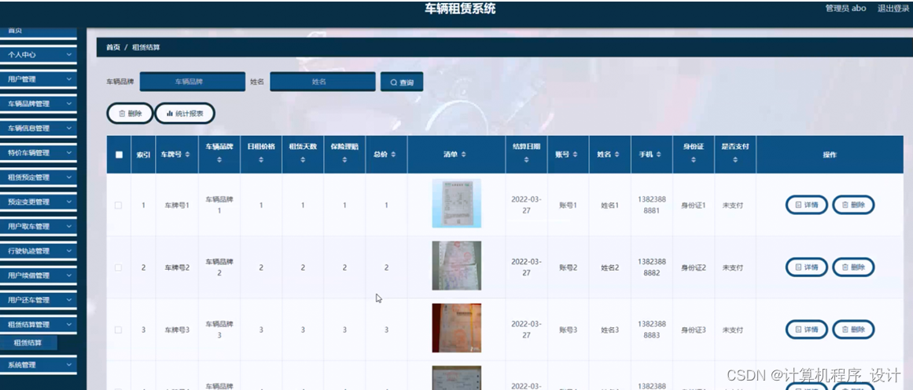Click the 管理员 abo account label
Image resolution: width=913 pixels, height=390 pixels.
845,8
